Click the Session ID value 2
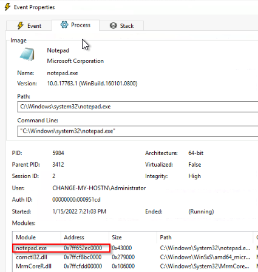Image resolution: width=258 pixels, height=272 pixels. pos(54,176)
